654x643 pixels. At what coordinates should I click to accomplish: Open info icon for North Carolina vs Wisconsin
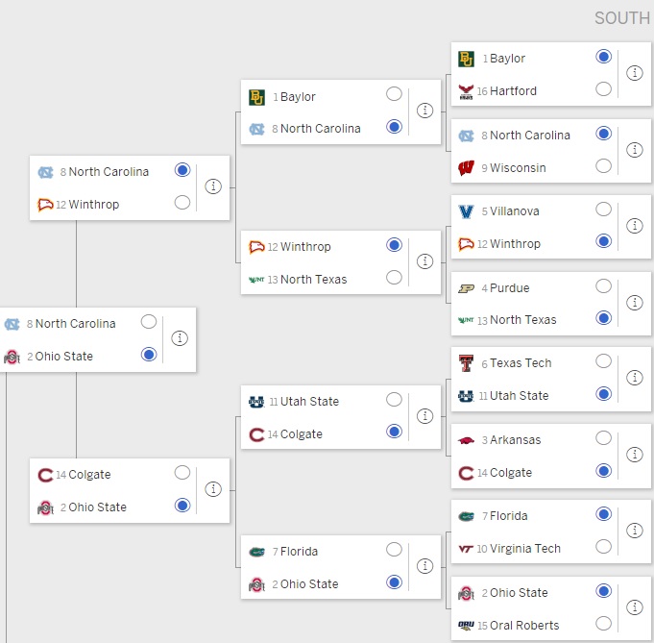(x=634, y=150)
